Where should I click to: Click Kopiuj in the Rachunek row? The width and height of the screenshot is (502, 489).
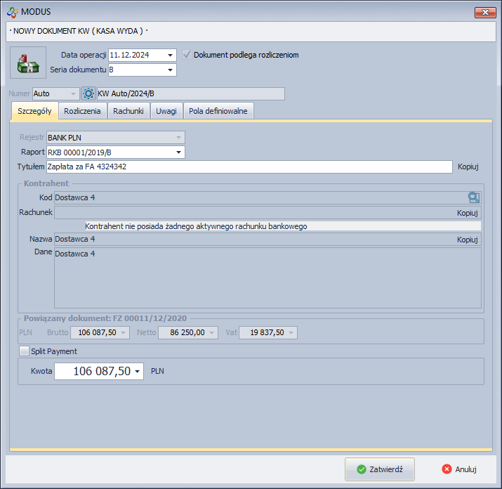click(x=468, y=213)
